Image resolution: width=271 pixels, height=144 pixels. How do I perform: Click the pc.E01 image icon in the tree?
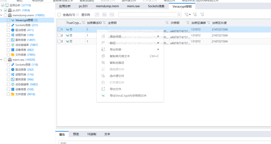tap(10, 10)
